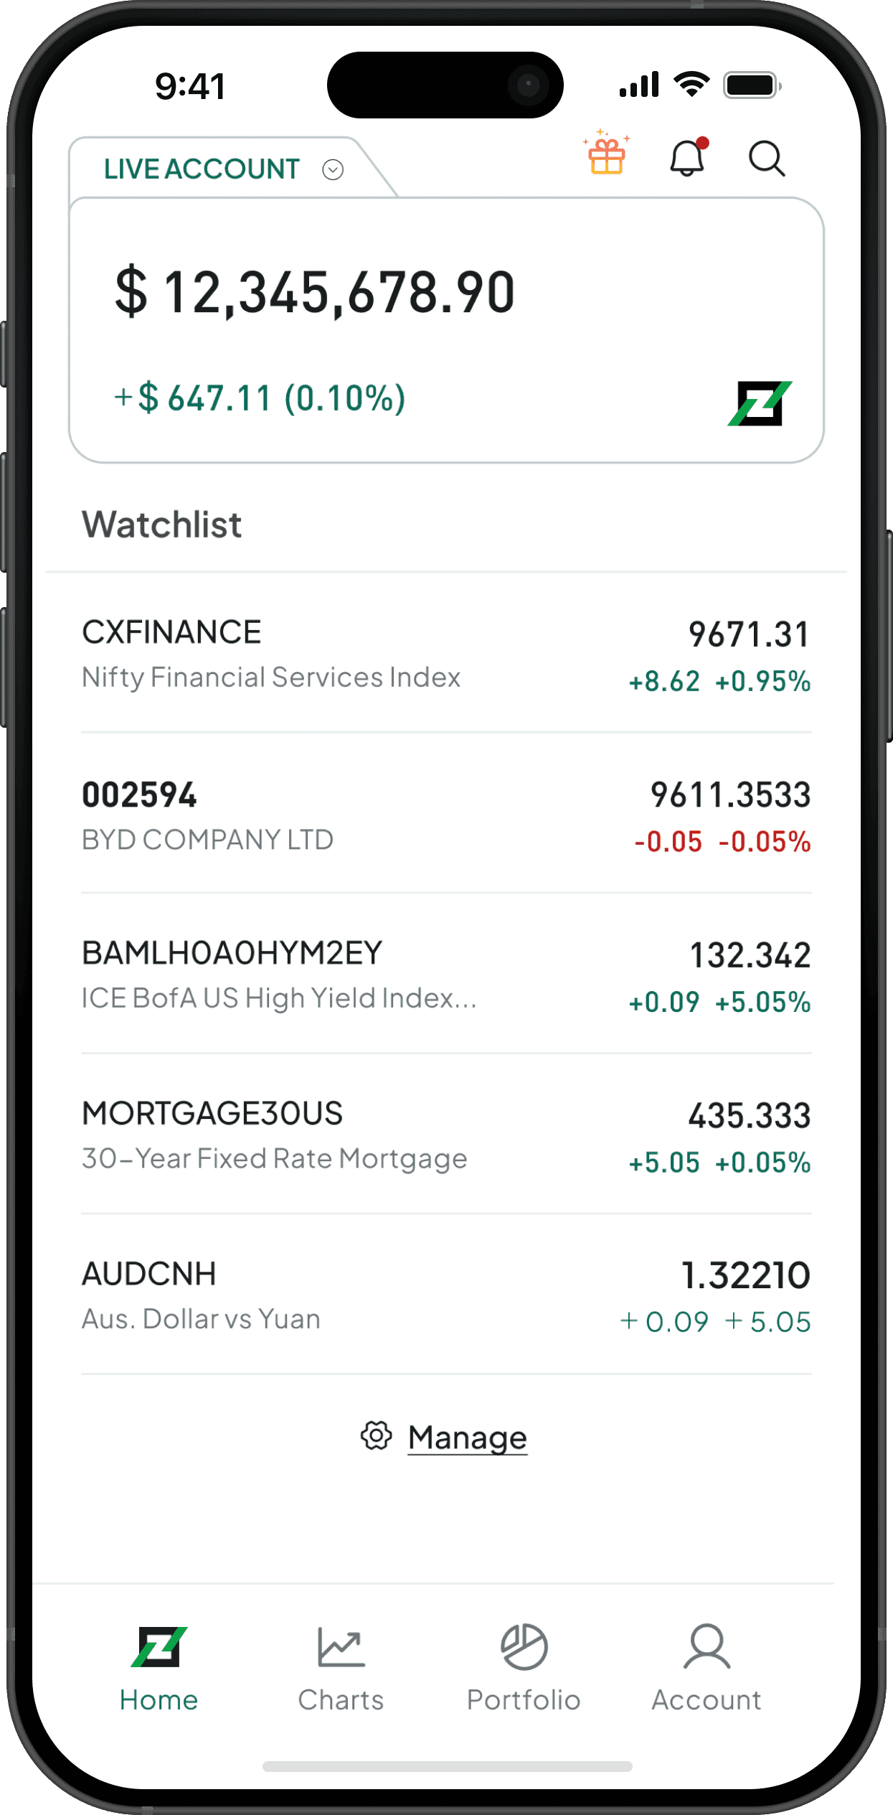
Task: Open the MORTGAGE30US watchlist item
Action: (x=446, y=1136)
